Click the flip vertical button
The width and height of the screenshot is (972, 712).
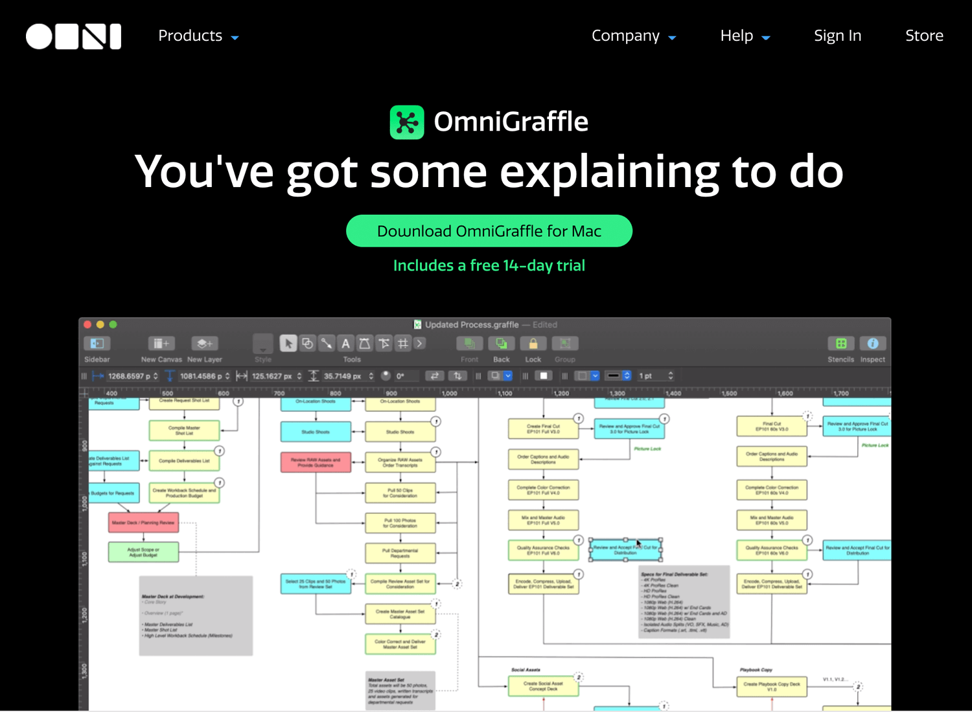pyautogui.click(x=457, y=376)
